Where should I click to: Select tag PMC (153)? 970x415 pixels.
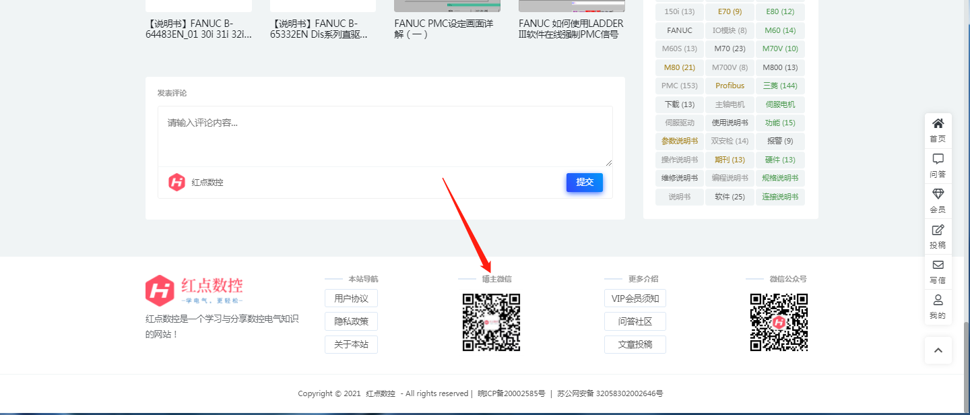680,86
